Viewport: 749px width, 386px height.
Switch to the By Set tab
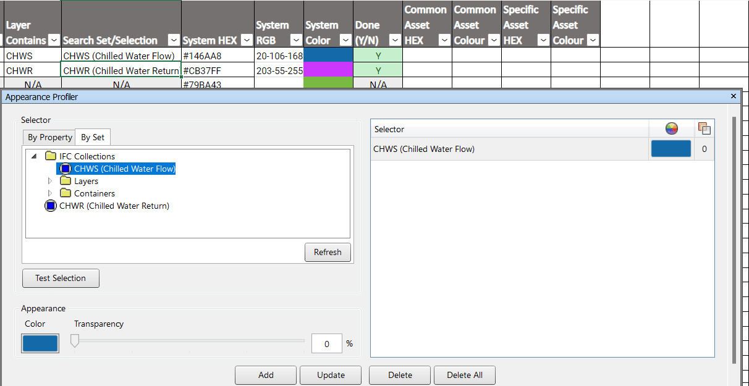click(x=92, y=136)
